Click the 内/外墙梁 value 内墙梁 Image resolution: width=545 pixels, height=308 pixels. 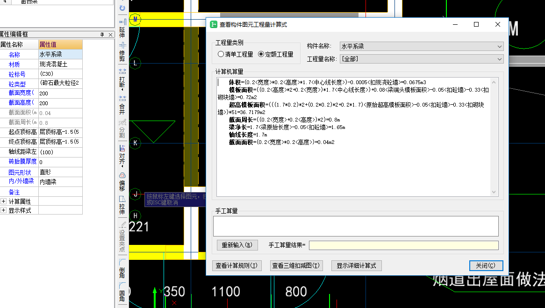(60, 181)
